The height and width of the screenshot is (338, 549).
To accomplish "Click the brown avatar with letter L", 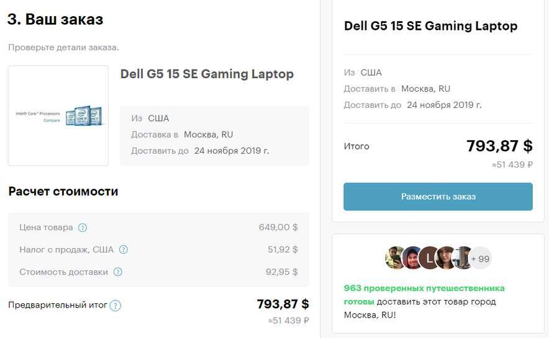I will (429, 257).
